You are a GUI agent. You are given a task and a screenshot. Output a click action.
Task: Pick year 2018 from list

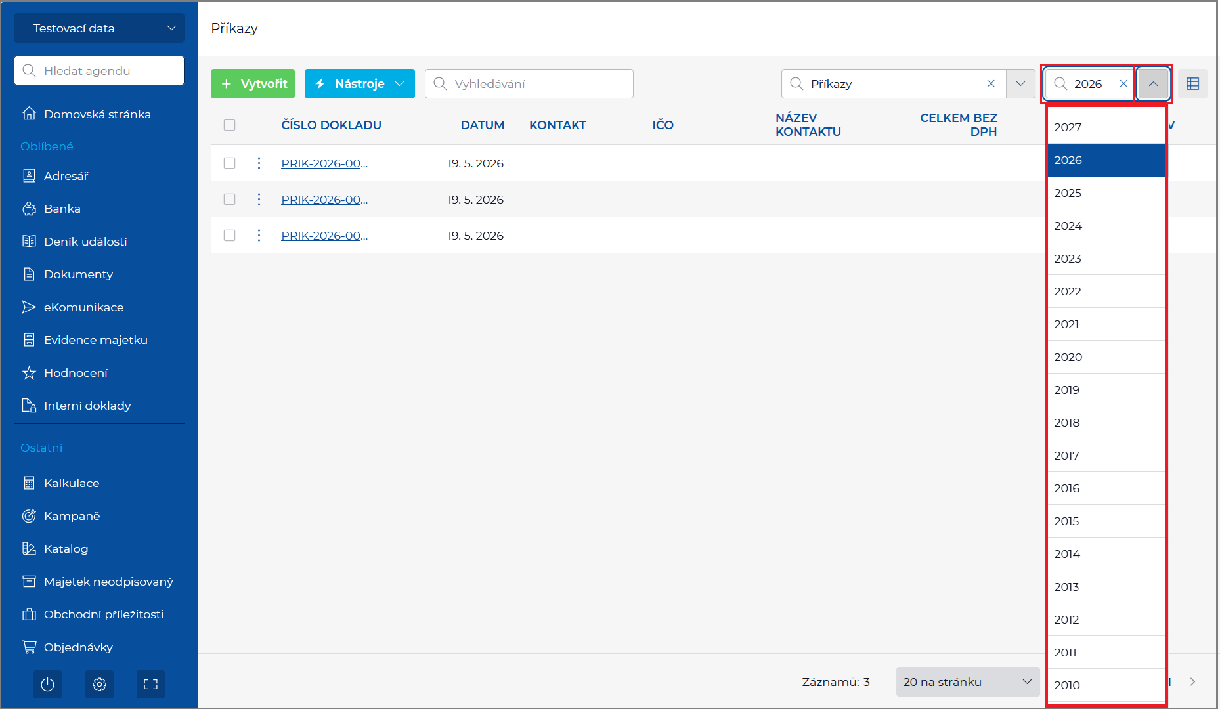click(x=1106, y=423)
